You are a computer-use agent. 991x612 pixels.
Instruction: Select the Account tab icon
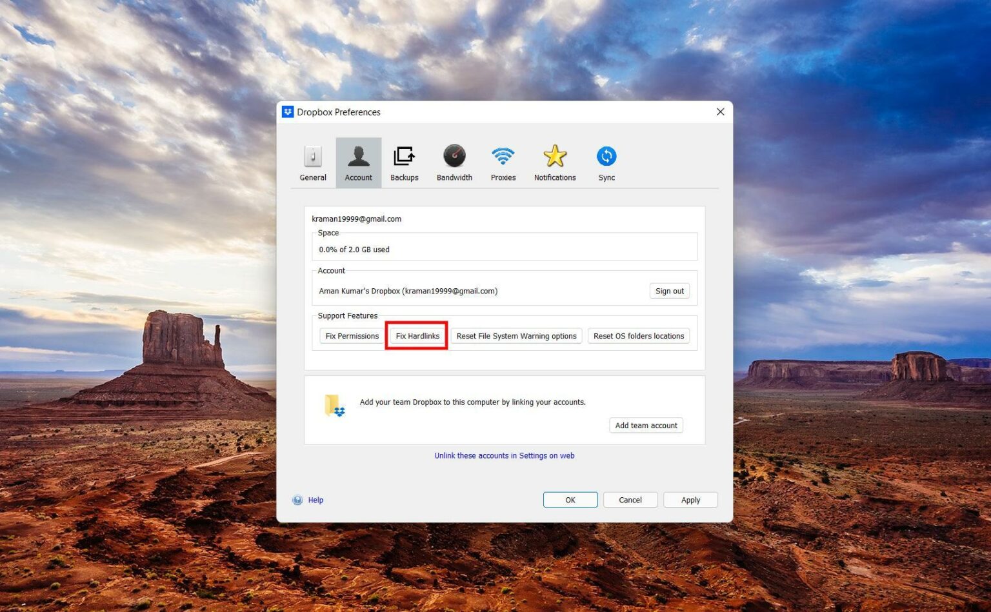point(358,161)
